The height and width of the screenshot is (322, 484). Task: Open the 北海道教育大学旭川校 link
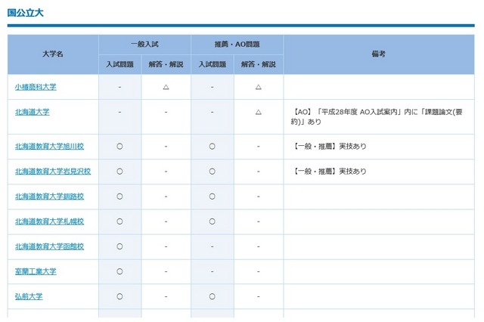[x=49, y=146]
